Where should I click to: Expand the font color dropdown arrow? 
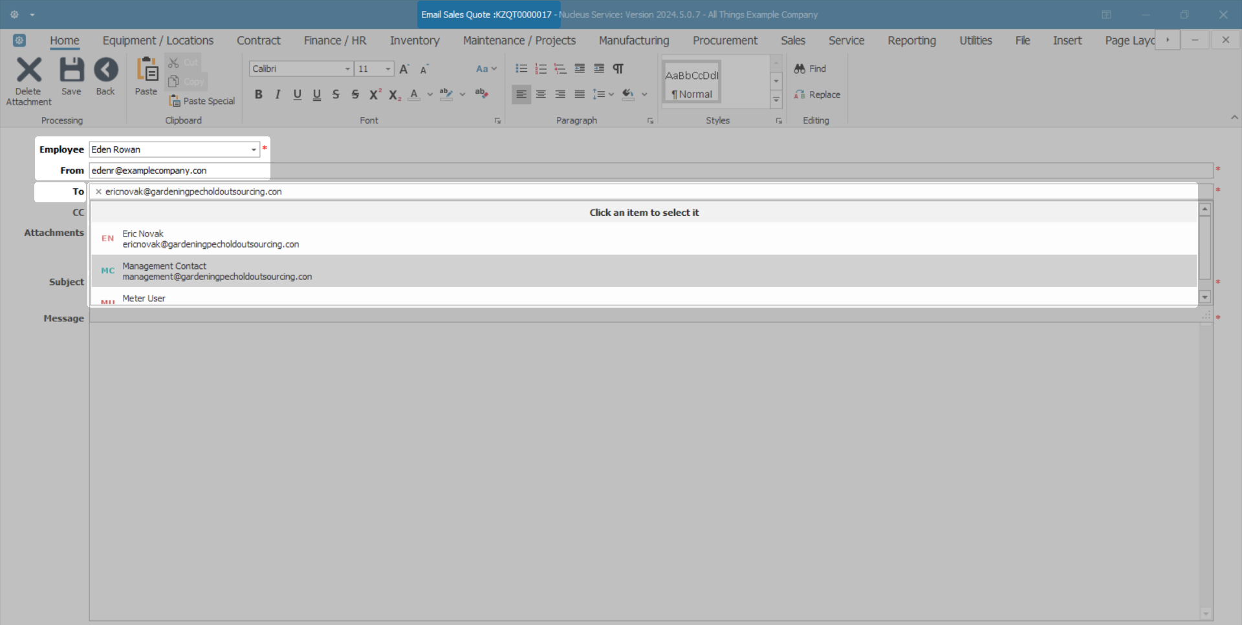[430, 94]
